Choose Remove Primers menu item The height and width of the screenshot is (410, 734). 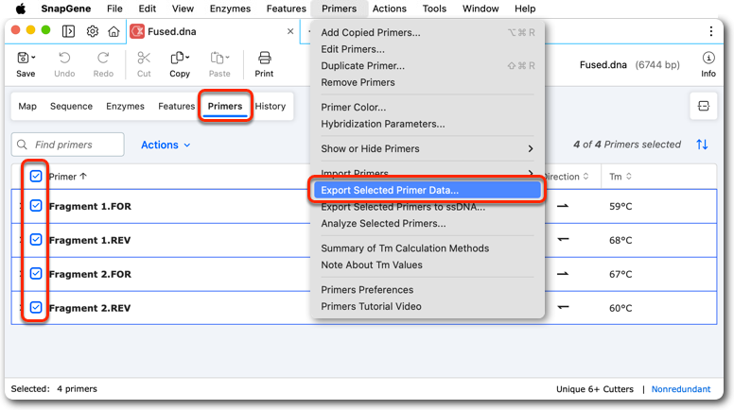pos(428,82)
